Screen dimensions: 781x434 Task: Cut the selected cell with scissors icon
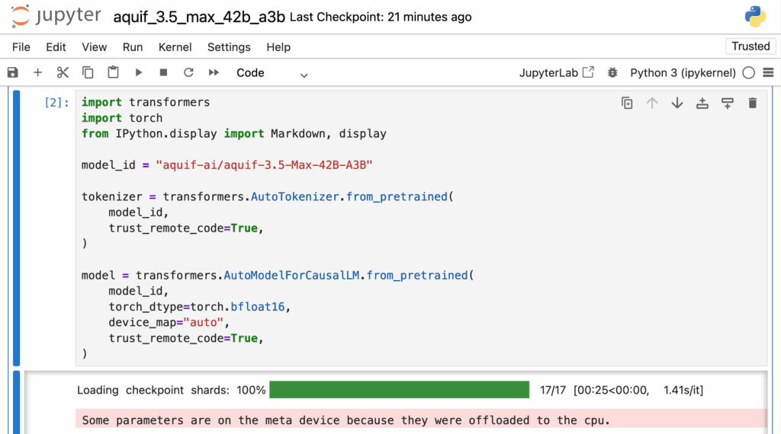point(63,72)
